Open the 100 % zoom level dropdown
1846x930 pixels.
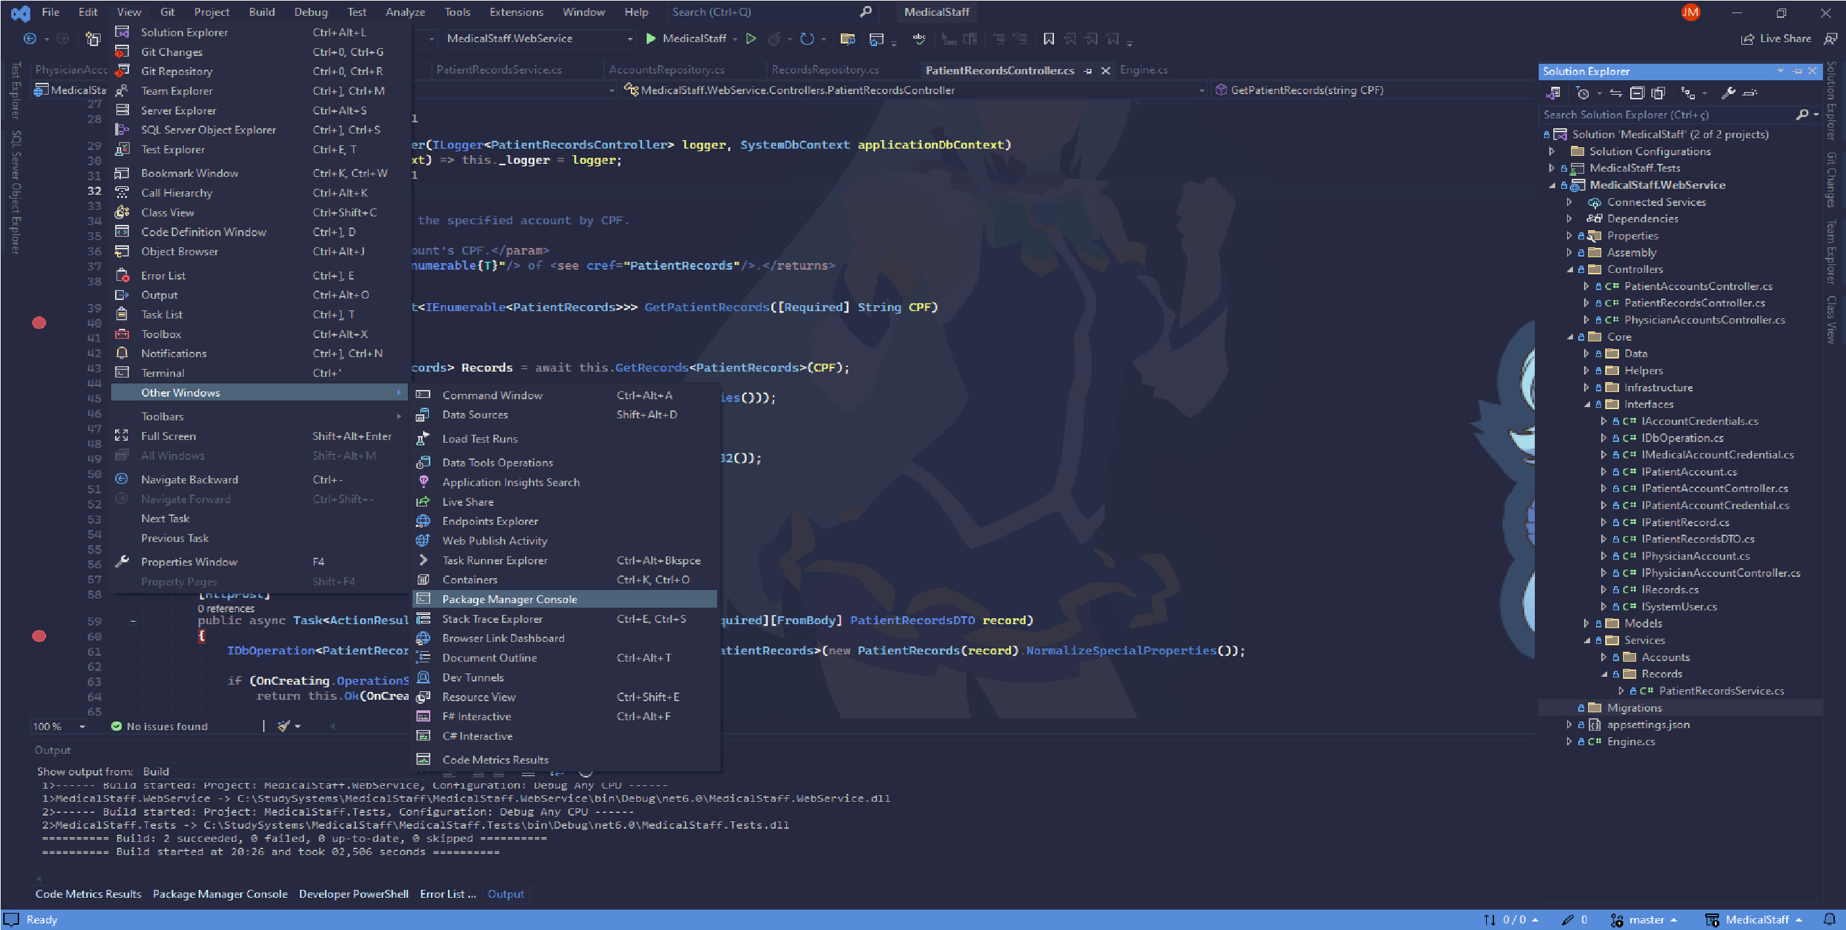[82, 727]
